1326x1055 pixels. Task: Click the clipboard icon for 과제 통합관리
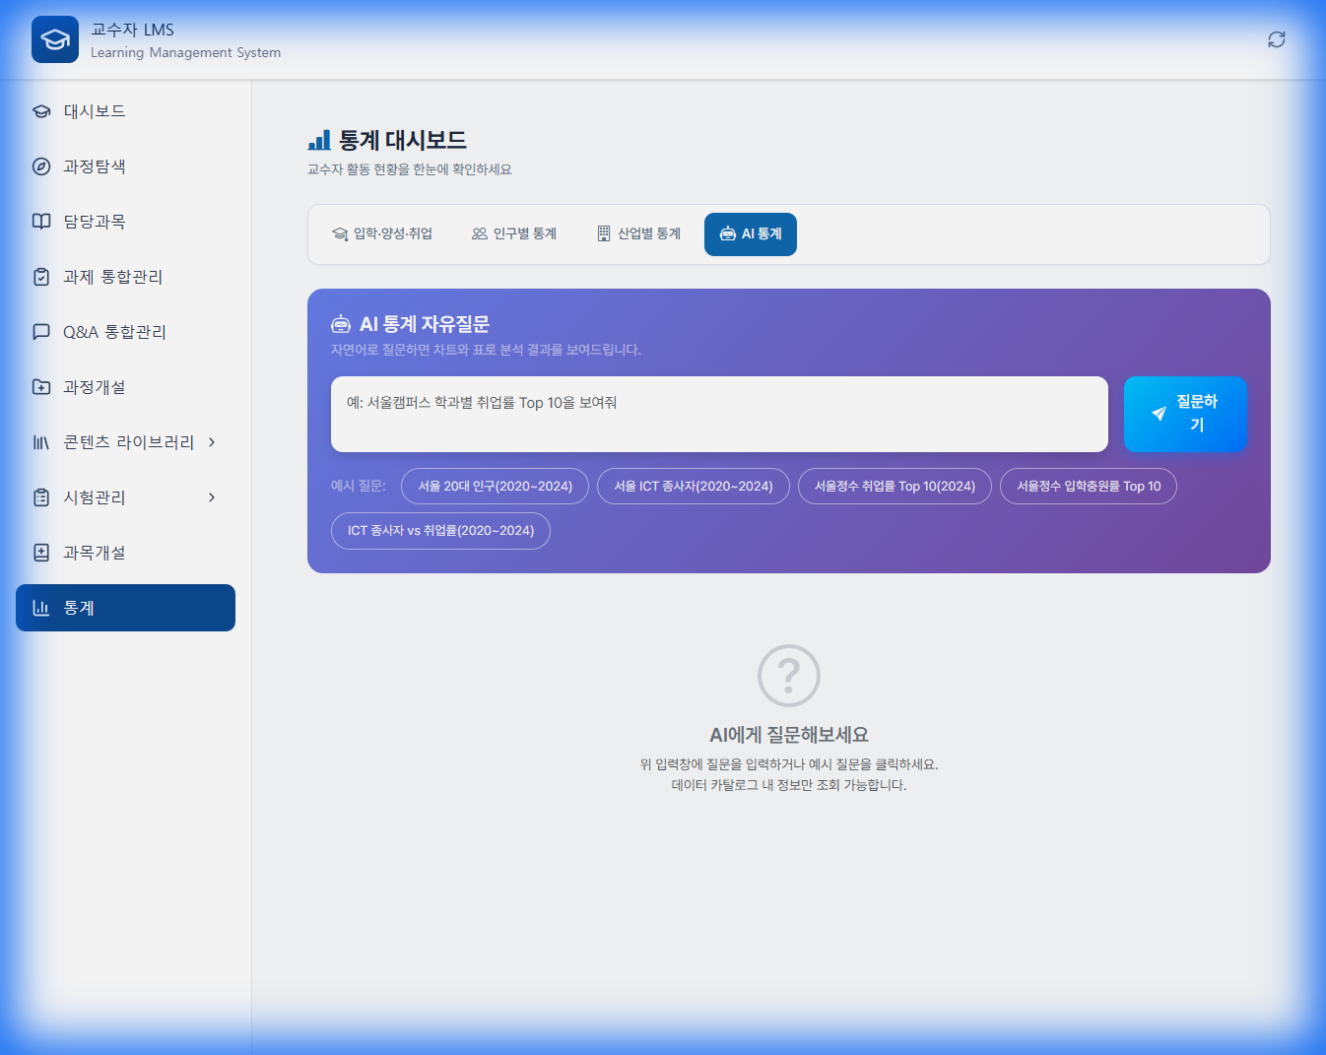coord(41,277)
